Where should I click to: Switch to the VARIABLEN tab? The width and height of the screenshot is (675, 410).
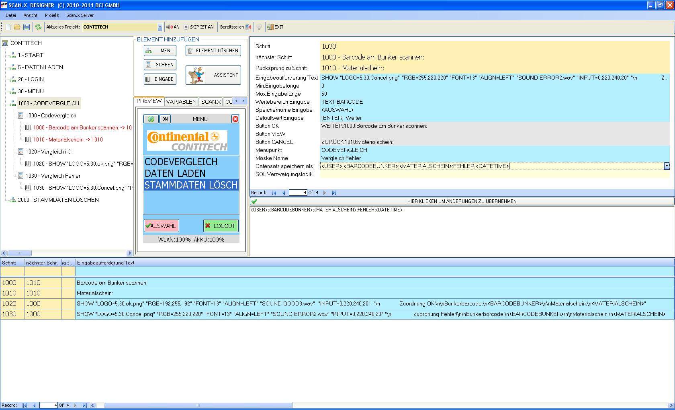pyautogui.click(x=181, y=102)
